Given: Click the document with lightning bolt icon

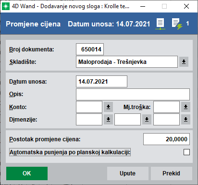Looking at the screenshot, I should [x=177, y=24].
